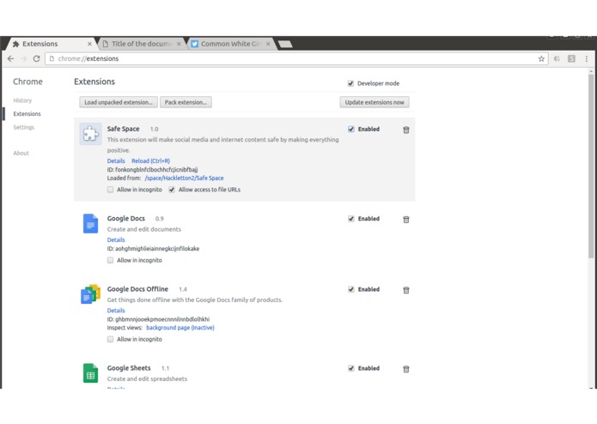Uncheck Enabled for Google Sheets

click(x=351, y=368)
